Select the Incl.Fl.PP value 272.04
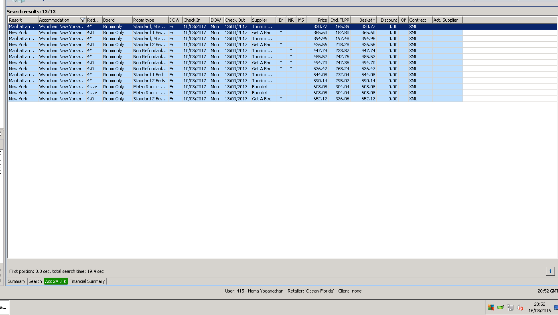558x315 pixels. tap(342, 75)
